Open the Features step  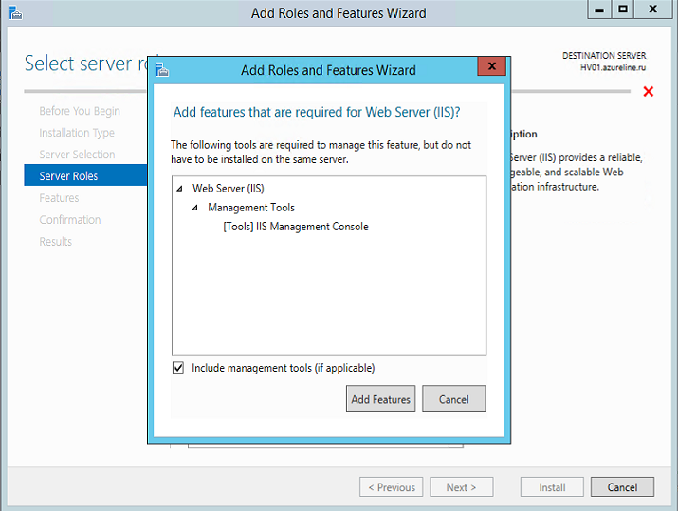tap(59, 198)
